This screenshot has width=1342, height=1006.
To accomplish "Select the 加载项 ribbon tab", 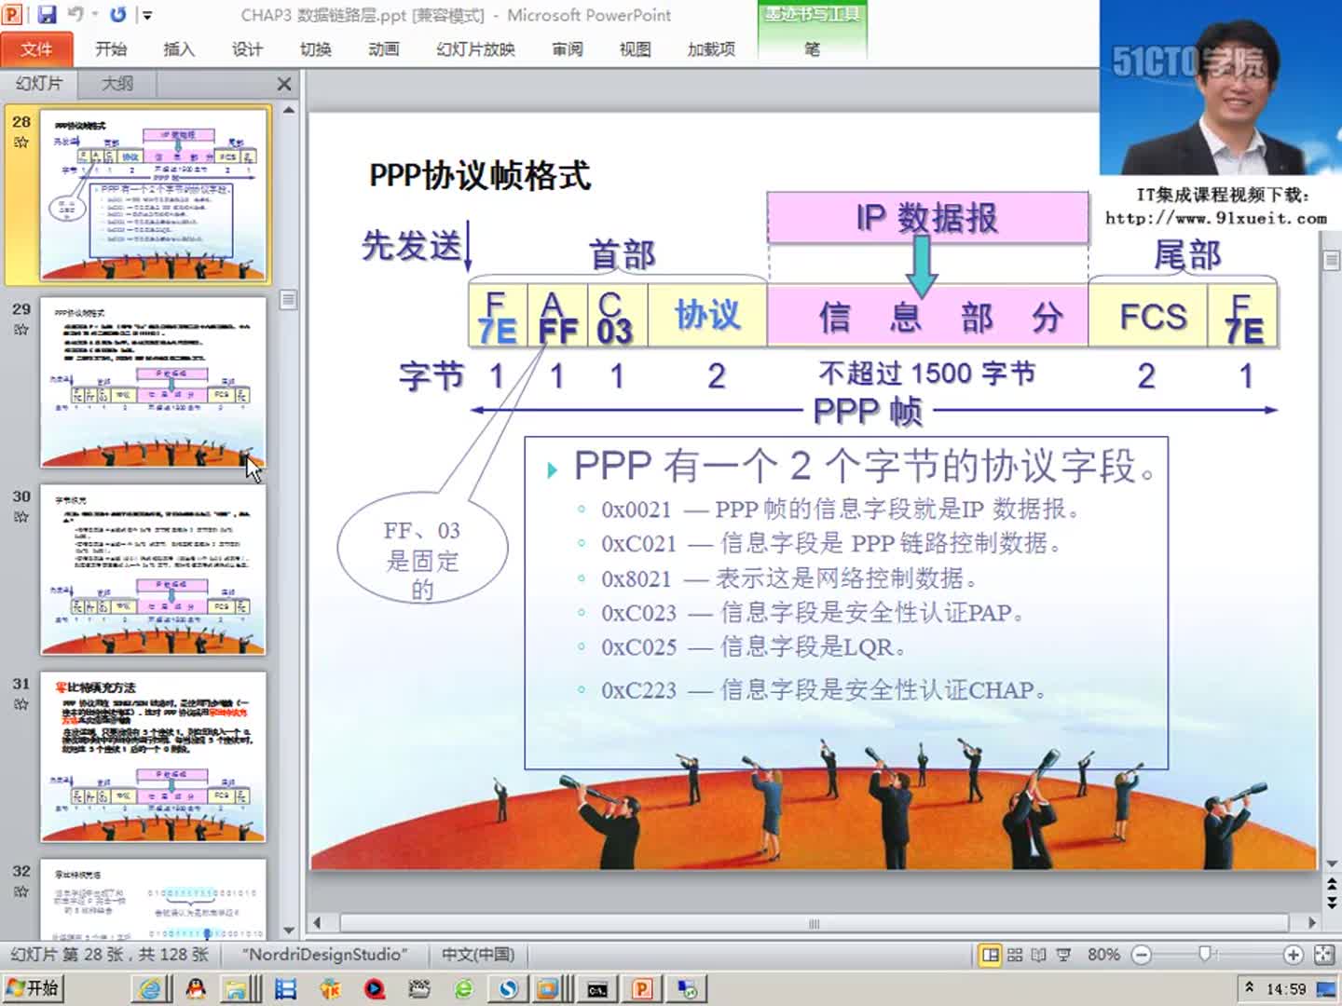I will [x=711, y=49].
